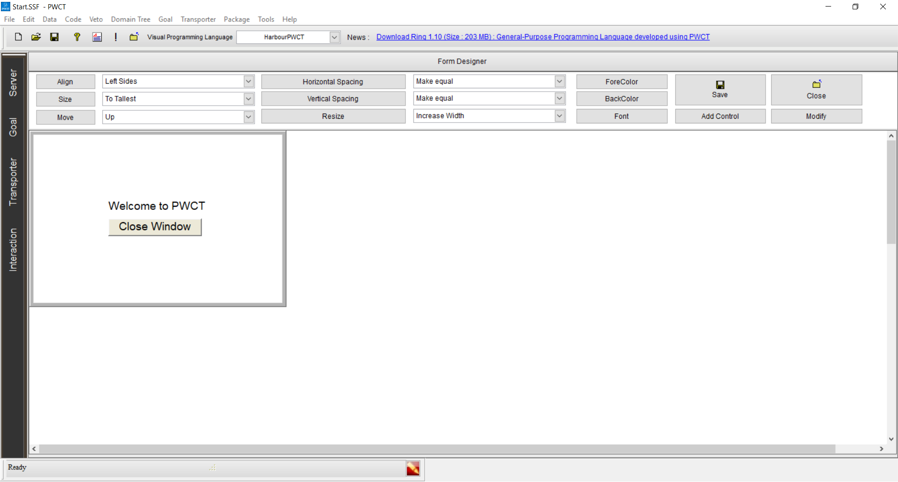The height and width of the screenshot is (482, 898).
Task: Click the vertical scrollbar thumb
Action: [x=891, y=192]
